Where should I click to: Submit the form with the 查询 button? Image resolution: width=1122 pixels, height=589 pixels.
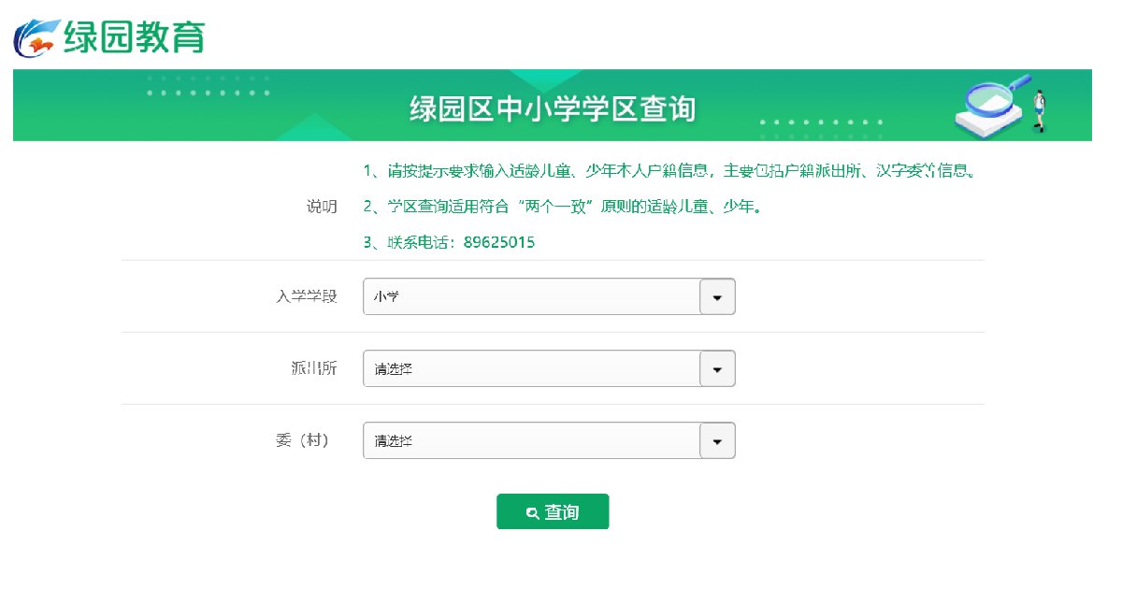pos(553,511)
